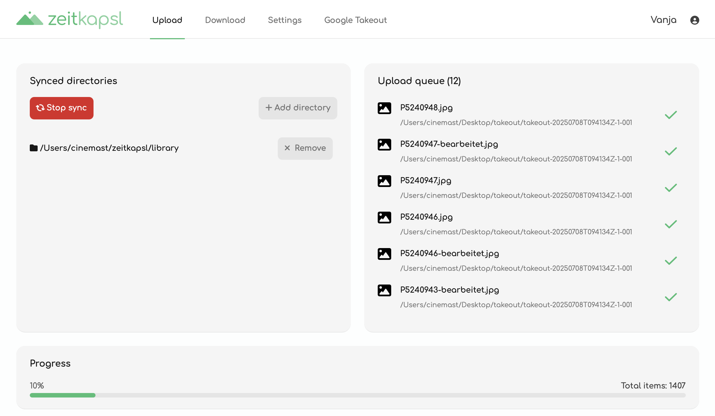Click green checkmark of P5240947.jpg
715x416 pixels.
tap(671, 188)
